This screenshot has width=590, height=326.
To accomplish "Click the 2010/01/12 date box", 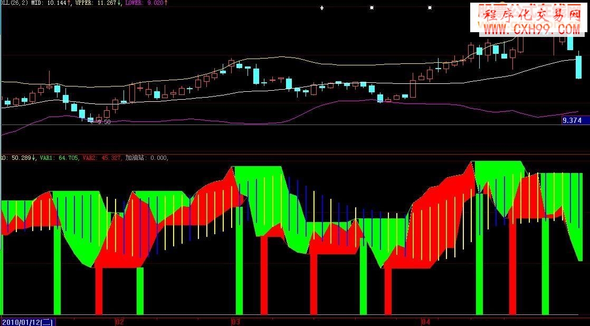I will coord(28,321).
